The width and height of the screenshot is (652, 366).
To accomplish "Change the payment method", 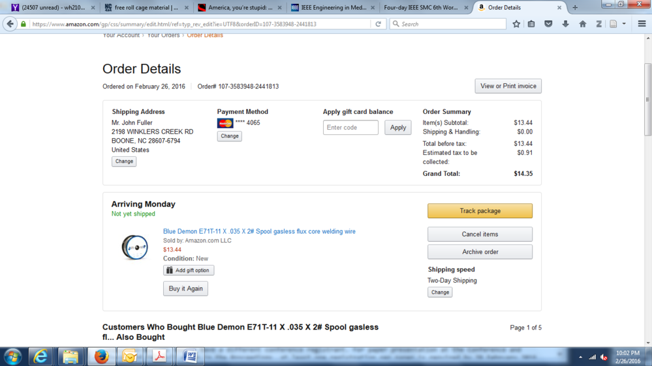I will pyautogui.click(x=230, y=135).
